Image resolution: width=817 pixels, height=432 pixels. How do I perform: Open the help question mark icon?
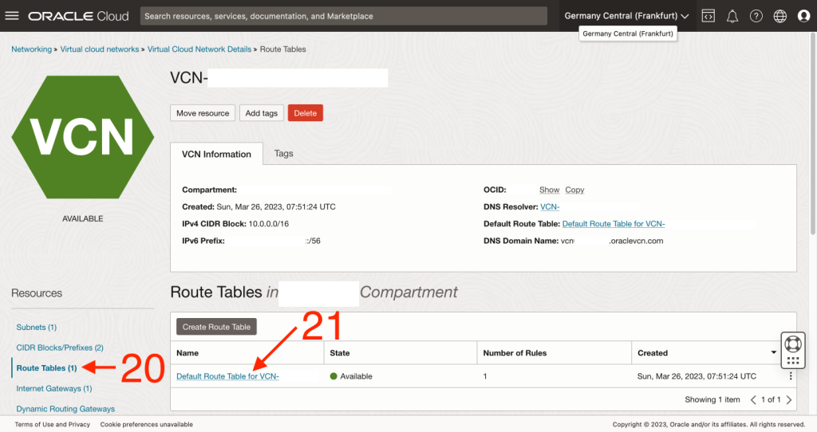[x=756, y=16]
